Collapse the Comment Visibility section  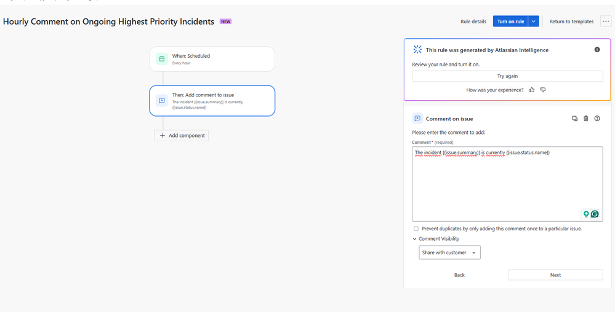(414, 239)
